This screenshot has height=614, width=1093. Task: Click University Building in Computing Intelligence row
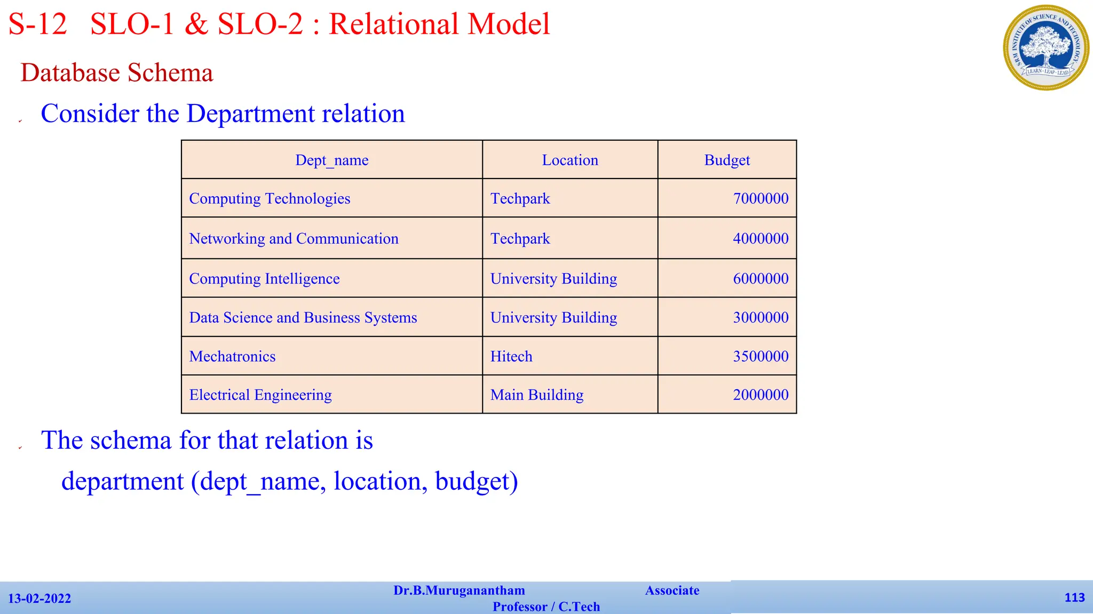[570, 278]
